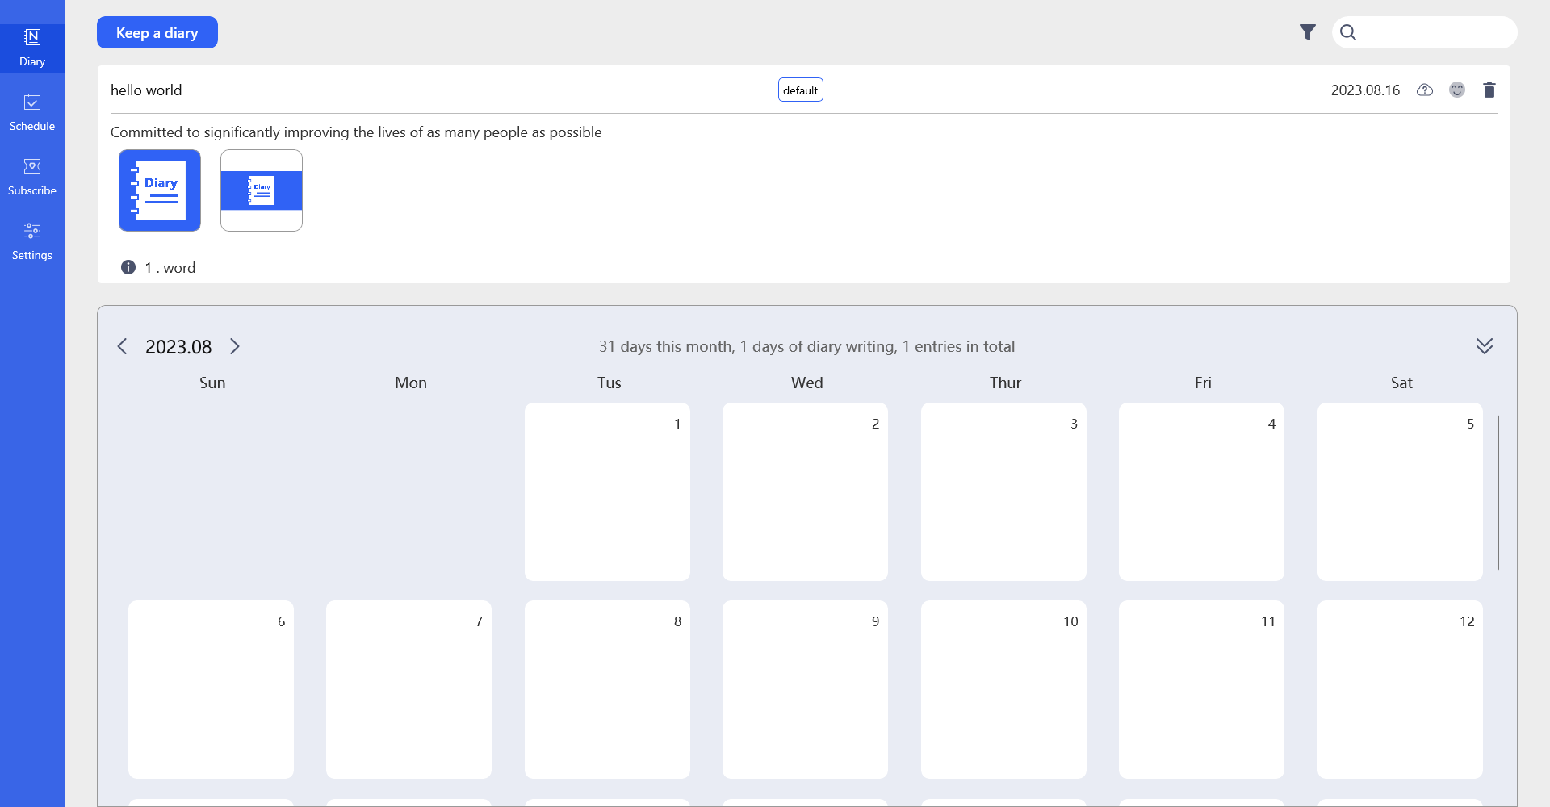Open the diary filter funnel icon
1550x807 pixels.
1308,32
